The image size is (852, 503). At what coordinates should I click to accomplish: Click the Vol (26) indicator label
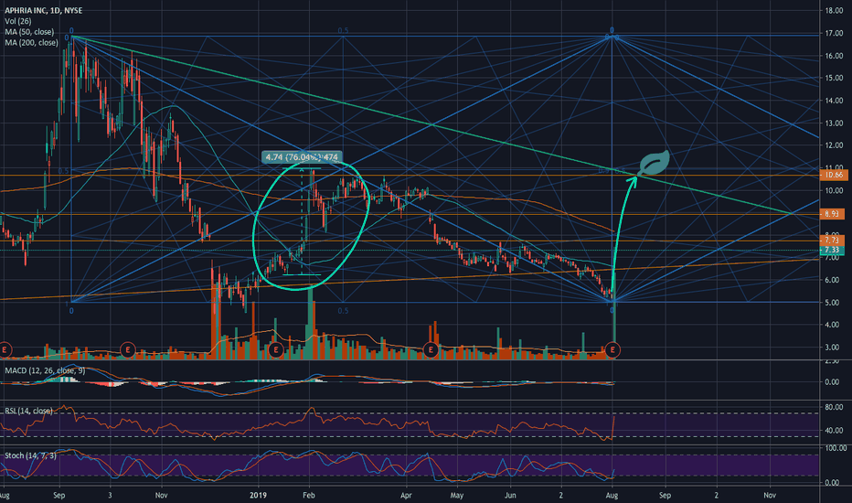18,21
